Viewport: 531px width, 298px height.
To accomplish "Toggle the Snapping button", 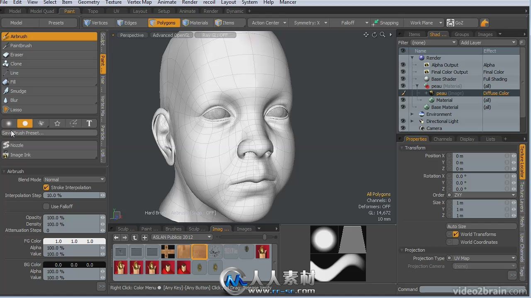I will click(385, 23).
